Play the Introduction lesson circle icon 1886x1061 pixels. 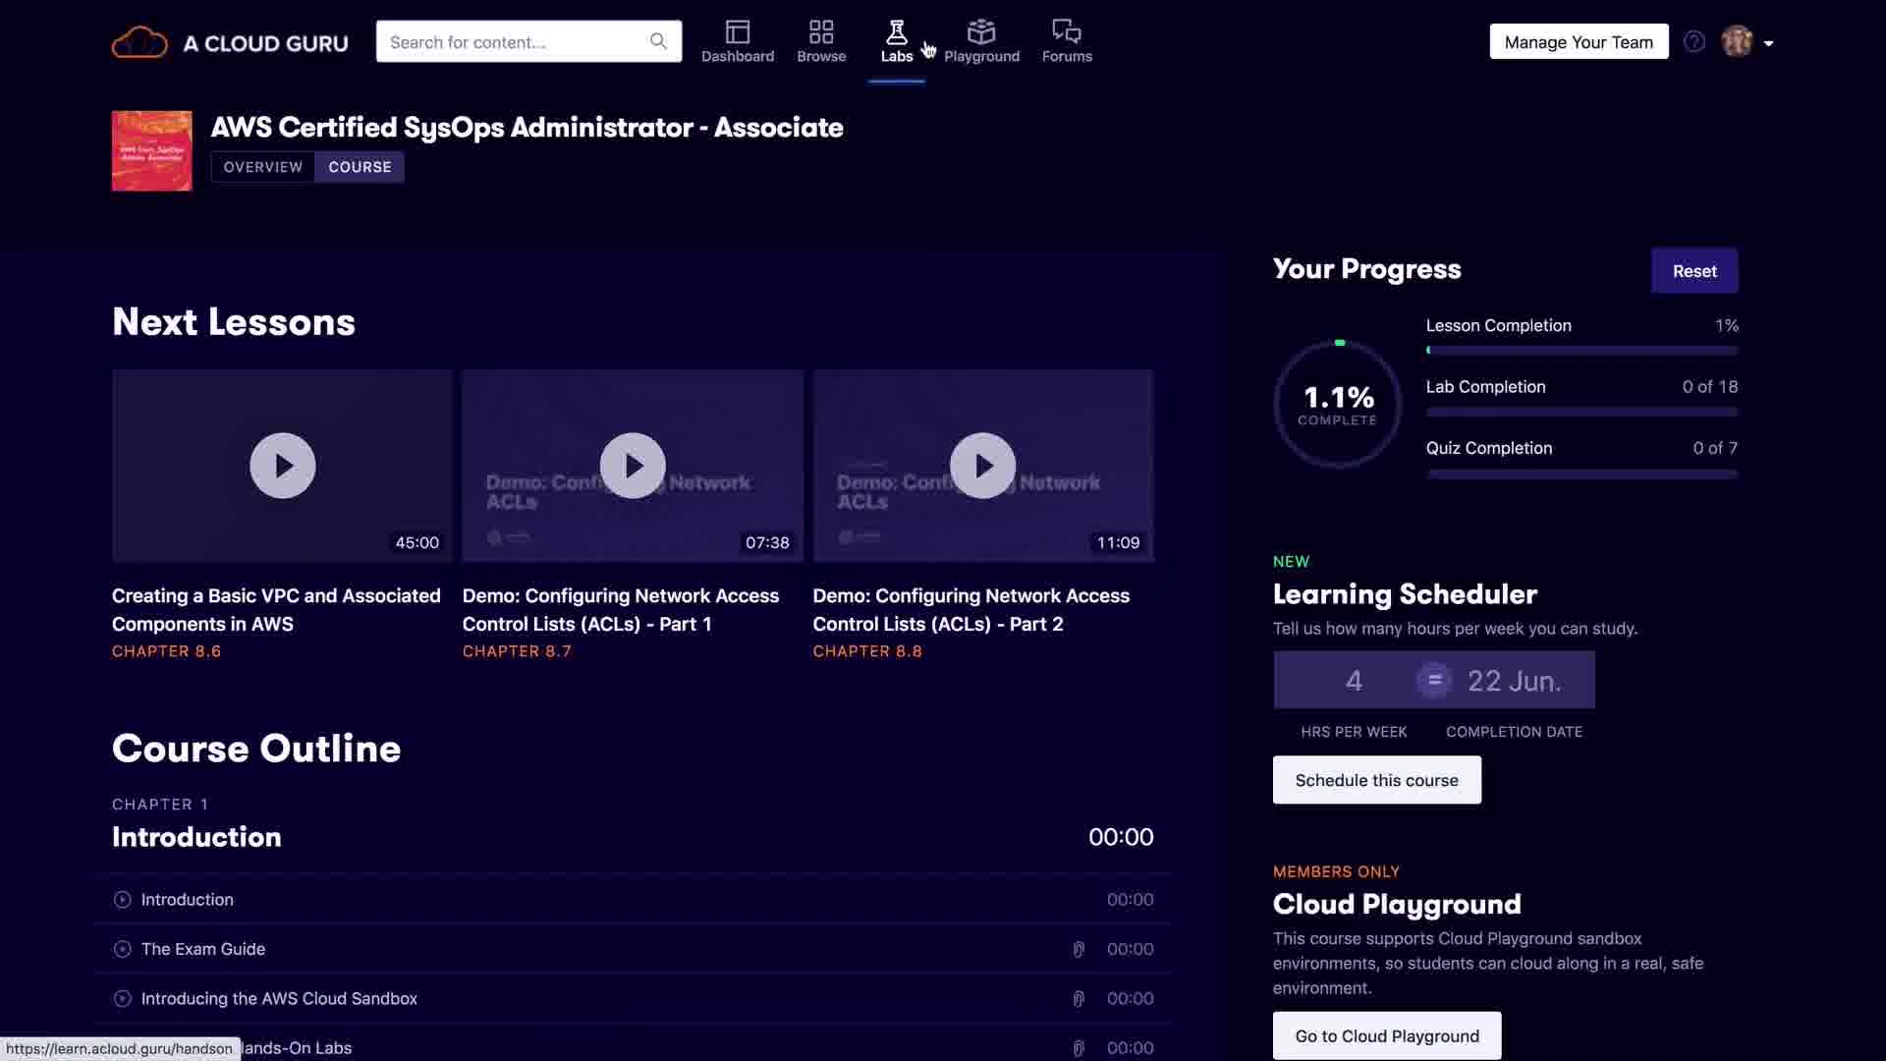tap(123, 900)
